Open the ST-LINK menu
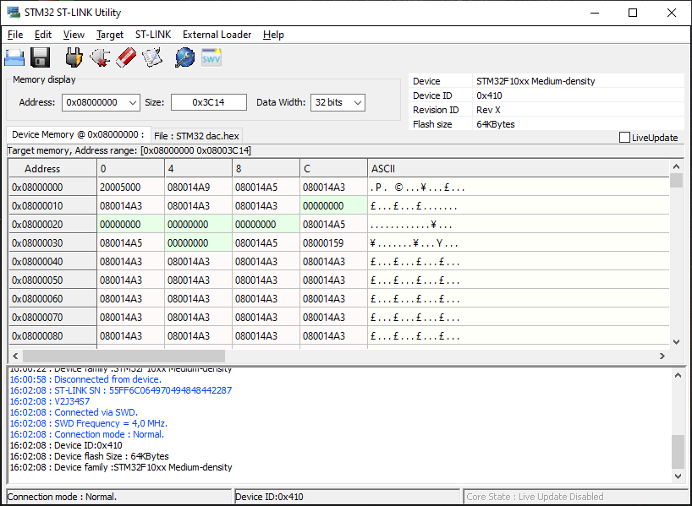This screenshot has width=692, height=506. 153,35
